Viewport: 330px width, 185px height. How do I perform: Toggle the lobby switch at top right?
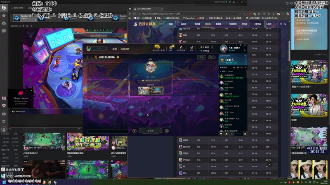pos(212,57)
